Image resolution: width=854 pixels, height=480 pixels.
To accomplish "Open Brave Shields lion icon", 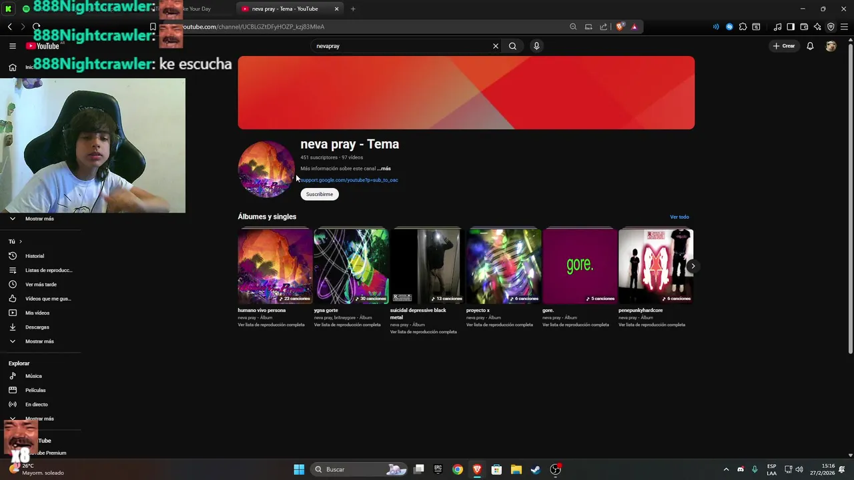I will (620, 27).
